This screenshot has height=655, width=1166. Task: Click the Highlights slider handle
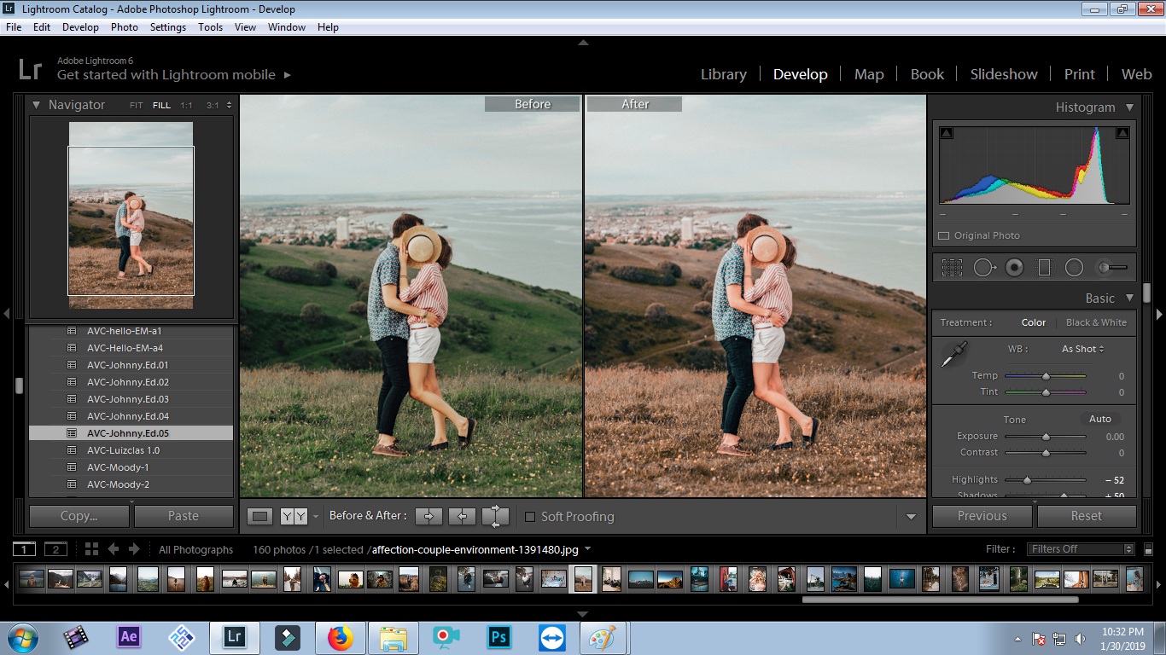(1027, 480)
